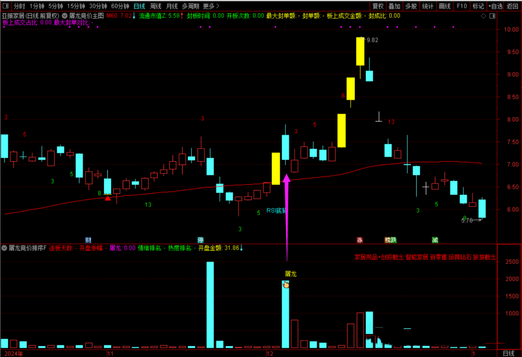Click the 复权 button

click(378, 6)
